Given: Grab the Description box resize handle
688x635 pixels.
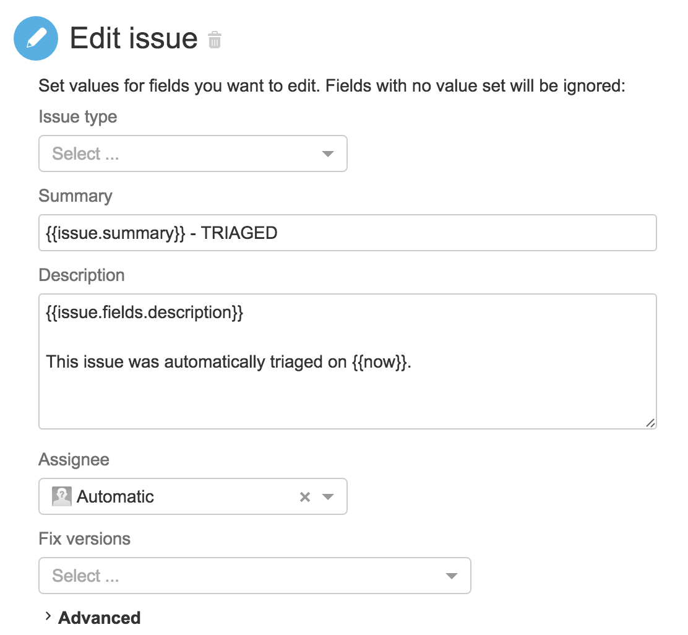Looking at the screenshot, I should click(x=650, y=423).
